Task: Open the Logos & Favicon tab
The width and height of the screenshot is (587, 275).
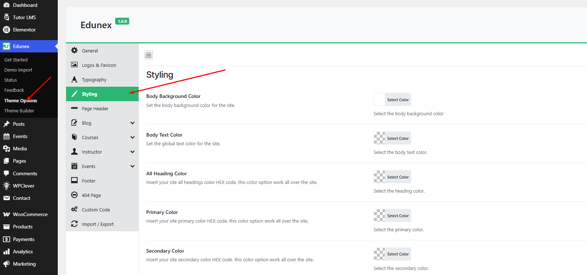Action: (103, 65)
